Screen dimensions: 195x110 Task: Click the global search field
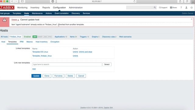(140, 7)
